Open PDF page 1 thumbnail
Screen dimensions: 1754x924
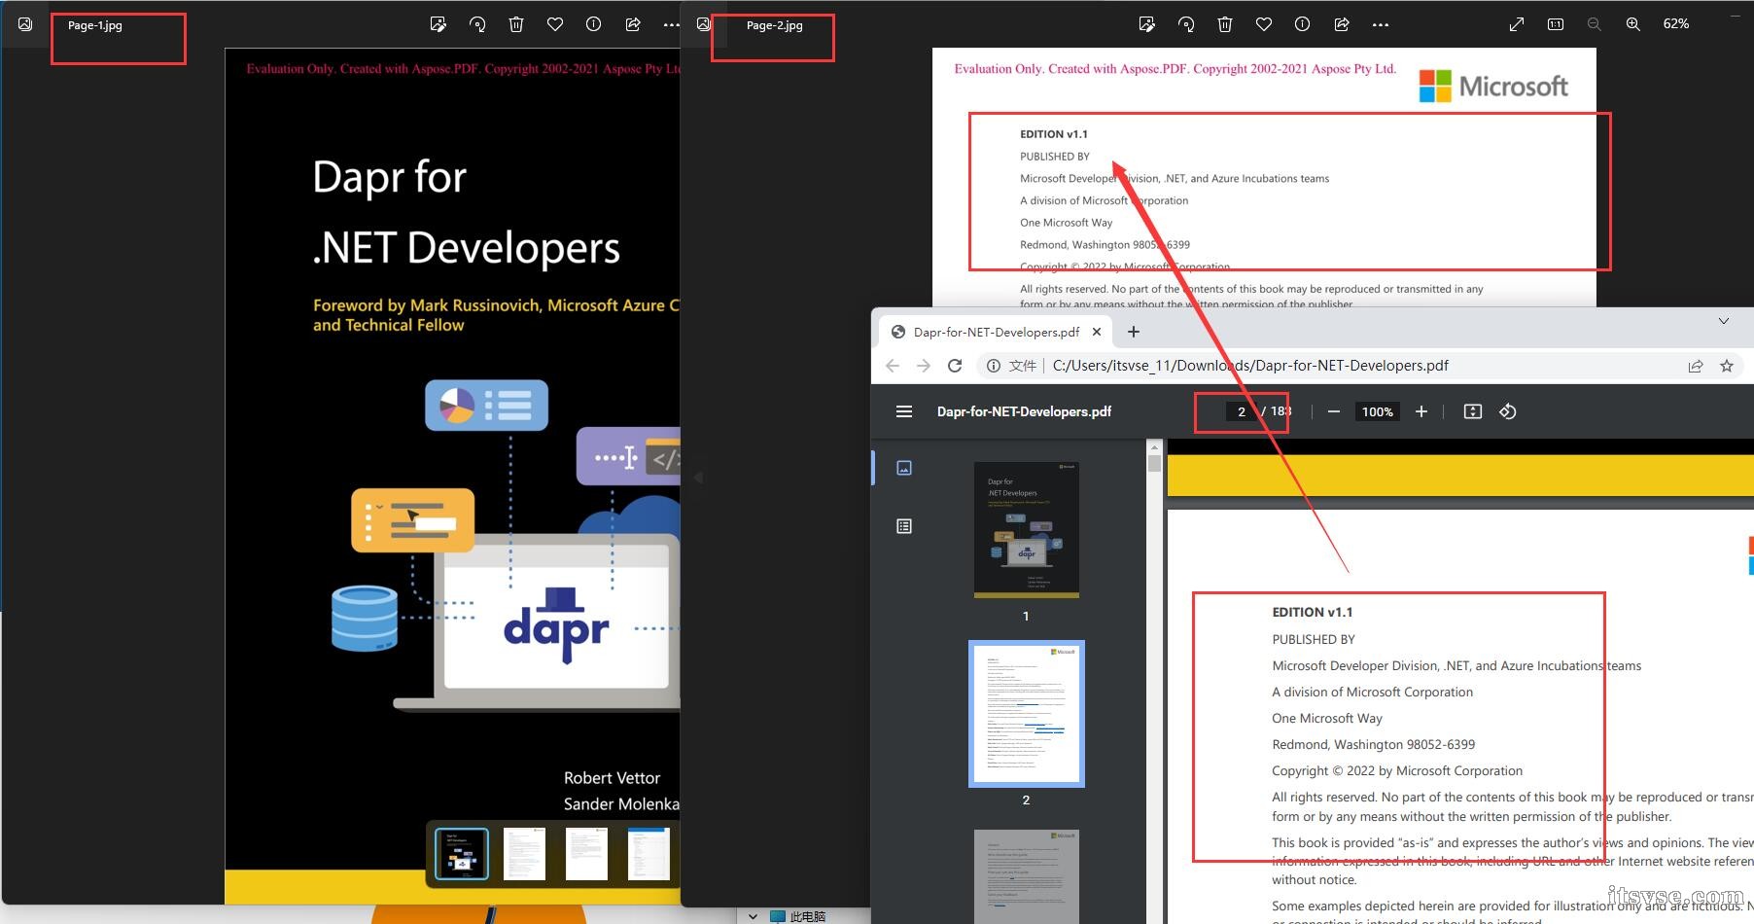[x=1027, y=529]
